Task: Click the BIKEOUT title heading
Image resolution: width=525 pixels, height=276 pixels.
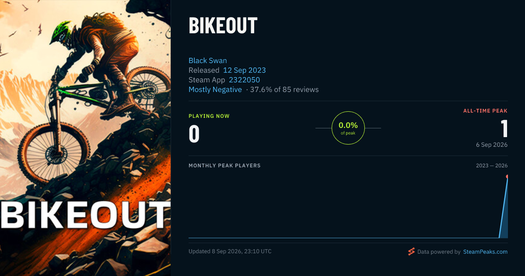Action: (223, 26)
